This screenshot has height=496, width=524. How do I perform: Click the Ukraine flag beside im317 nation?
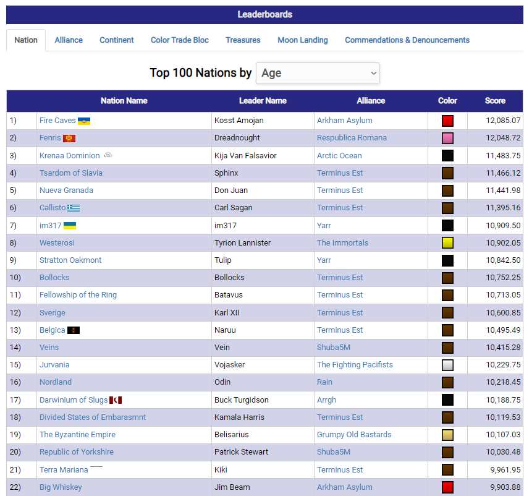[70, 226]
